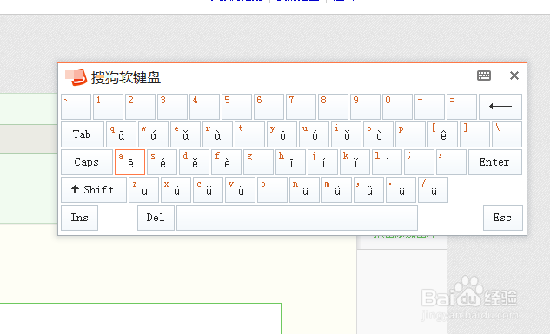
Task: Select the v key with ù
Action: coord(241,190)
